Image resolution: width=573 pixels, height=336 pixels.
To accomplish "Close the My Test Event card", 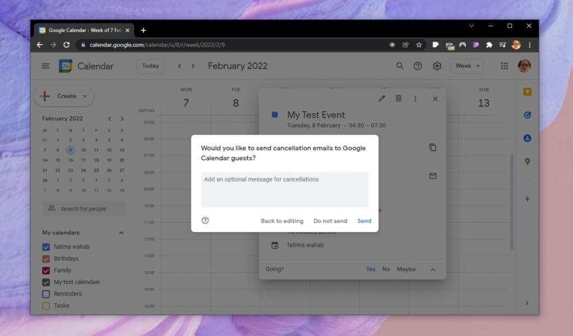I will (435, 99).
